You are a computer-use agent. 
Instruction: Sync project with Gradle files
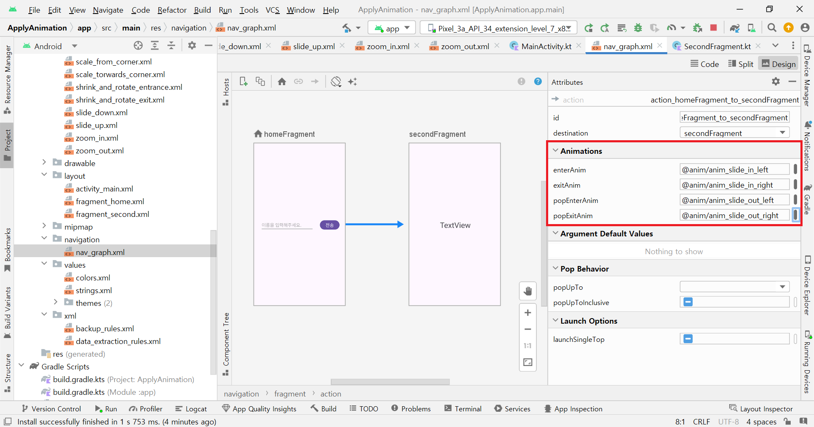(x=735, y=28)
